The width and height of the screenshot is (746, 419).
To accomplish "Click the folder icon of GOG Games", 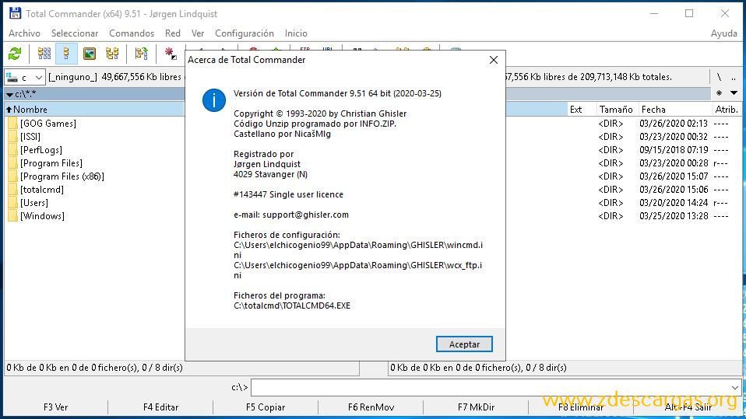I will click(x=12, y=124).
